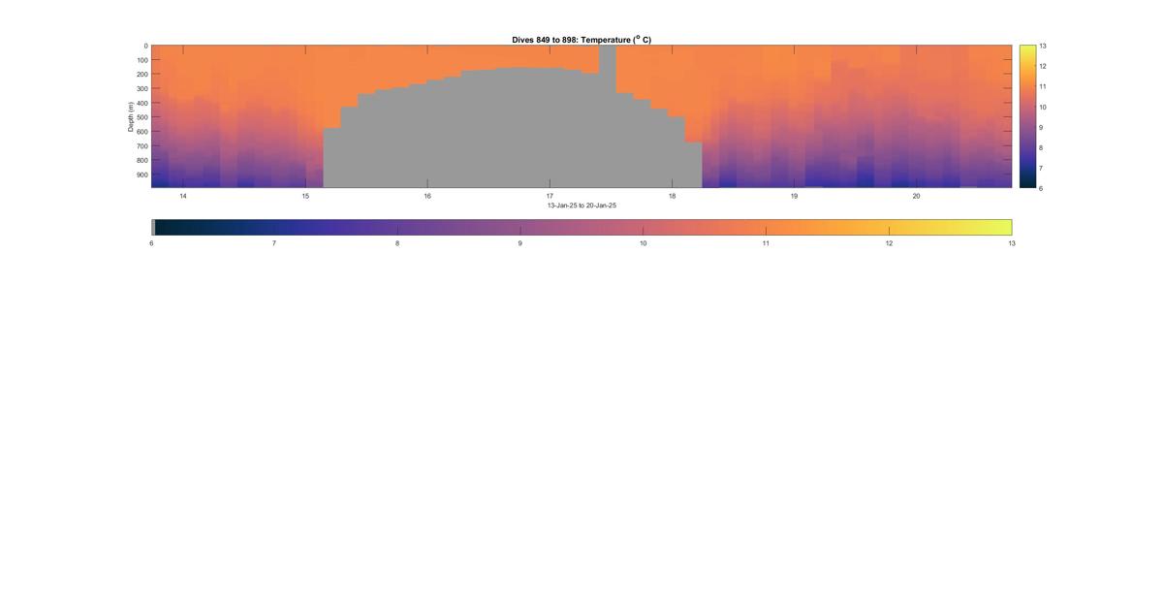Click tick label 11 on horizontal colorbar
This screenshot has width=1163, height=603.
click(766, 243)
